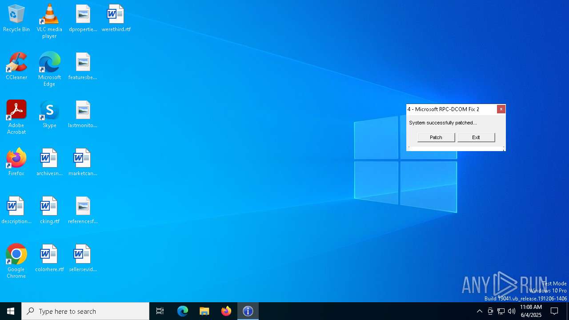Select the Firefox desktop shortcut

pos(16,163)
